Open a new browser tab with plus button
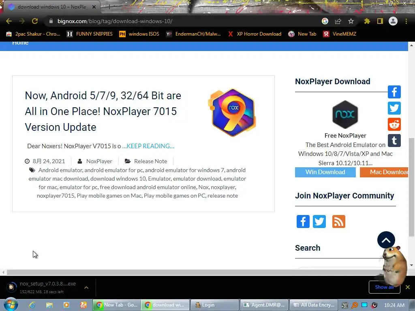 [109, 7]
